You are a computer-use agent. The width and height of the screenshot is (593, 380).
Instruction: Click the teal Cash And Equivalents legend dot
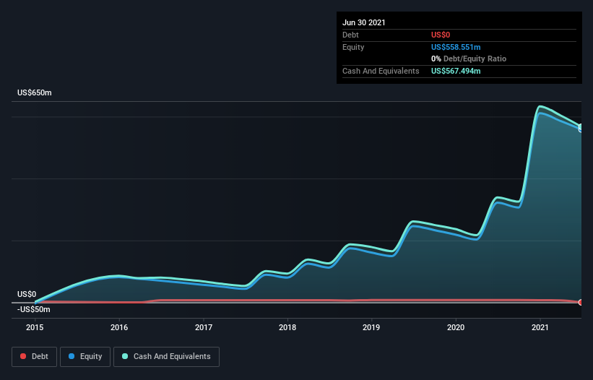pos(125,356)
